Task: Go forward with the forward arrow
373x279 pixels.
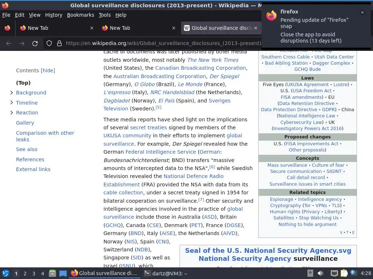Action: point(22,44)
